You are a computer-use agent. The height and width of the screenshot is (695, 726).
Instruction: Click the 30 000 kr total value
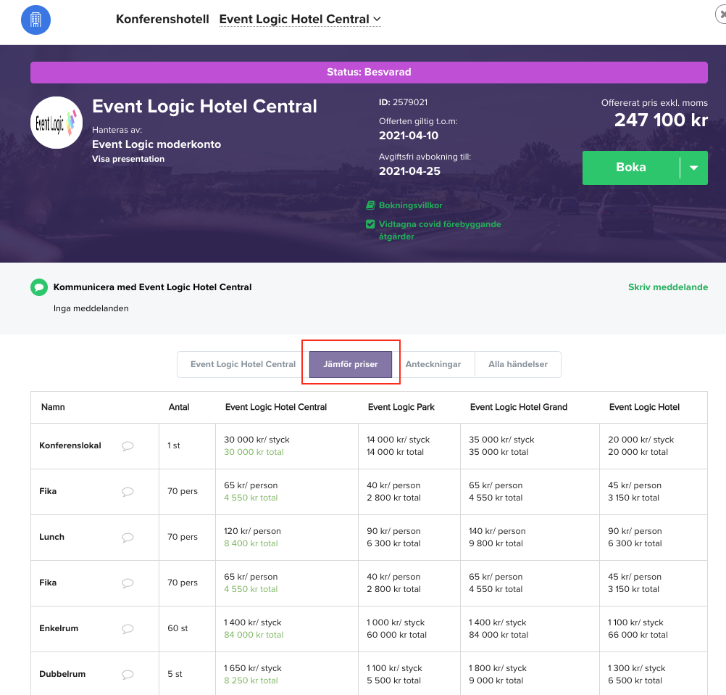click(254, 452)
